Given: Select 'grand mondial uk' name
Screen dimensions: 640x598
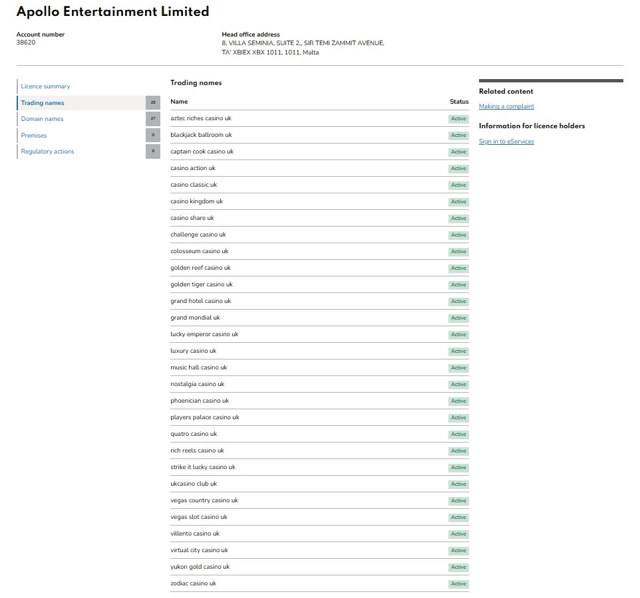Looking at the screenshot, I should point(195,318).
